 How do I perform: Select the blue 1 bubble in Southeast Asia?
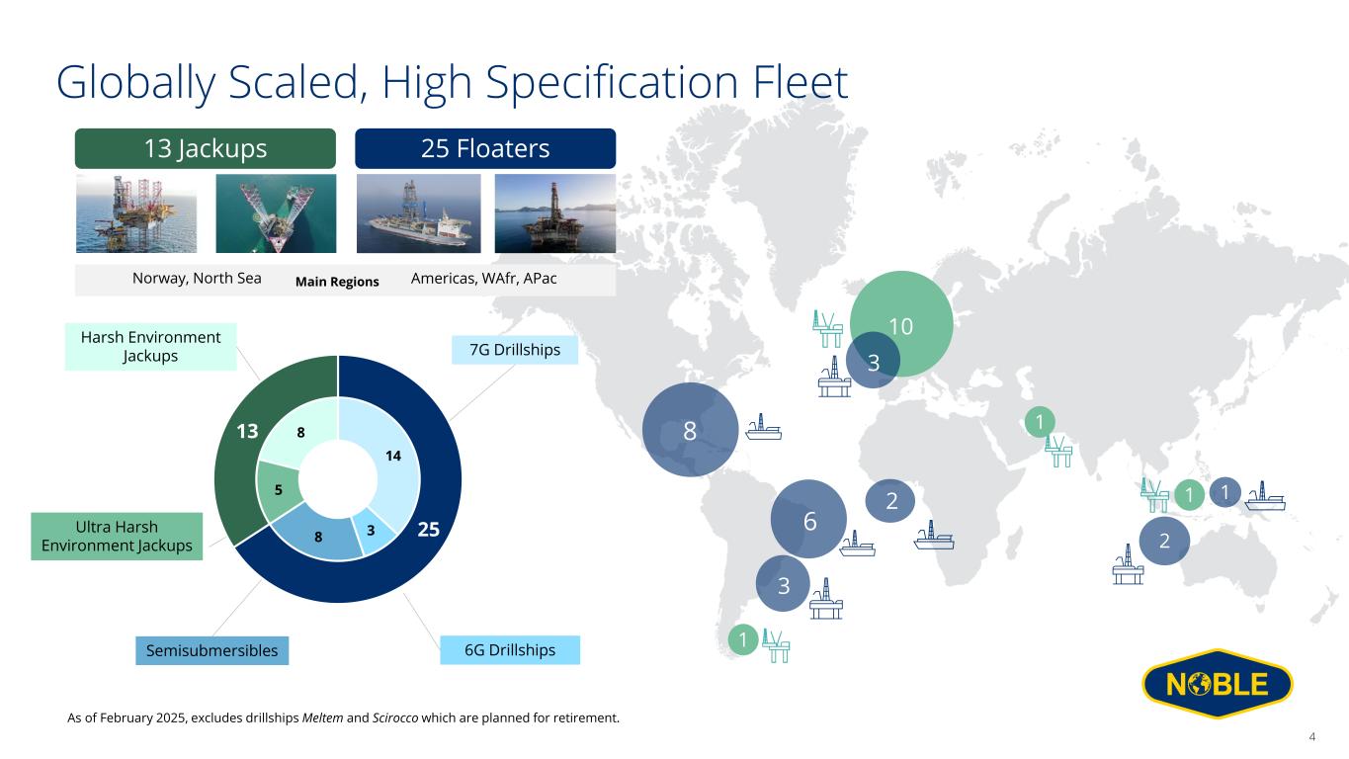point(1224,492)
